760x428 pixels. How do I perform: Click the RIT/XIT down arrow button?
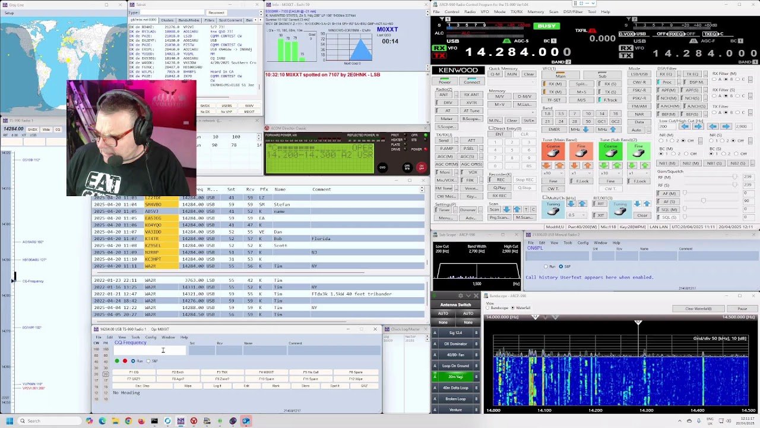point(638,204)
